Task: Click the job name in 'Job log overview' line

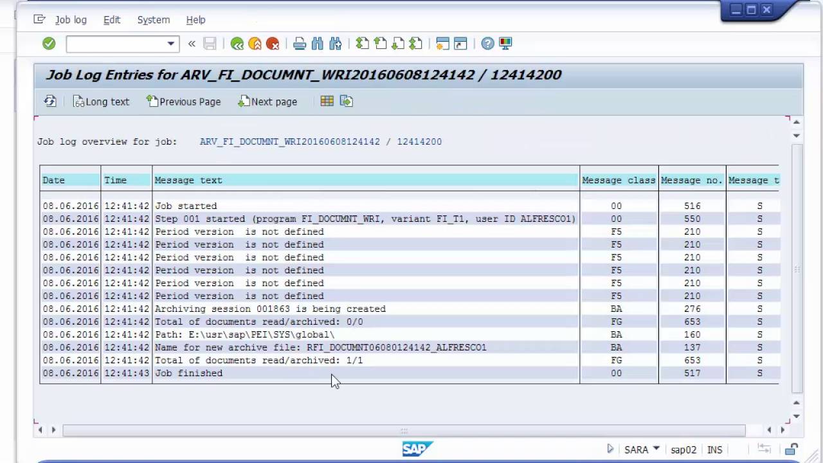Action: click(289, 141)
